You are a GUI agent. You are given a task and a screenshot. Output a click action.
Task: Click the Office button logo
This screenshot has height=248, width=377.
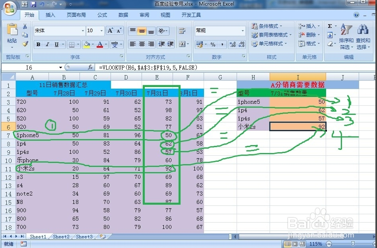[x=9, y=8]
